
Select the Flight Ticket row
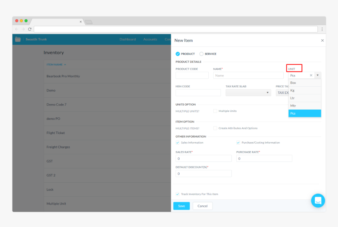coord(107,133)
